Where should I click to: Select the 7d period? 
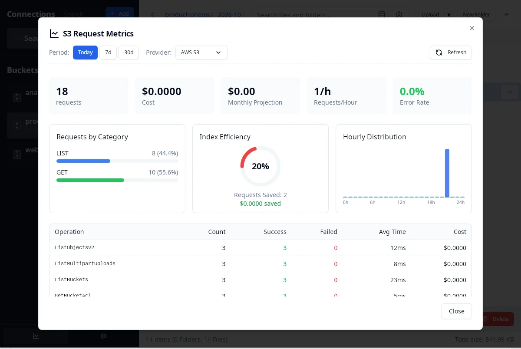[108, 53]
